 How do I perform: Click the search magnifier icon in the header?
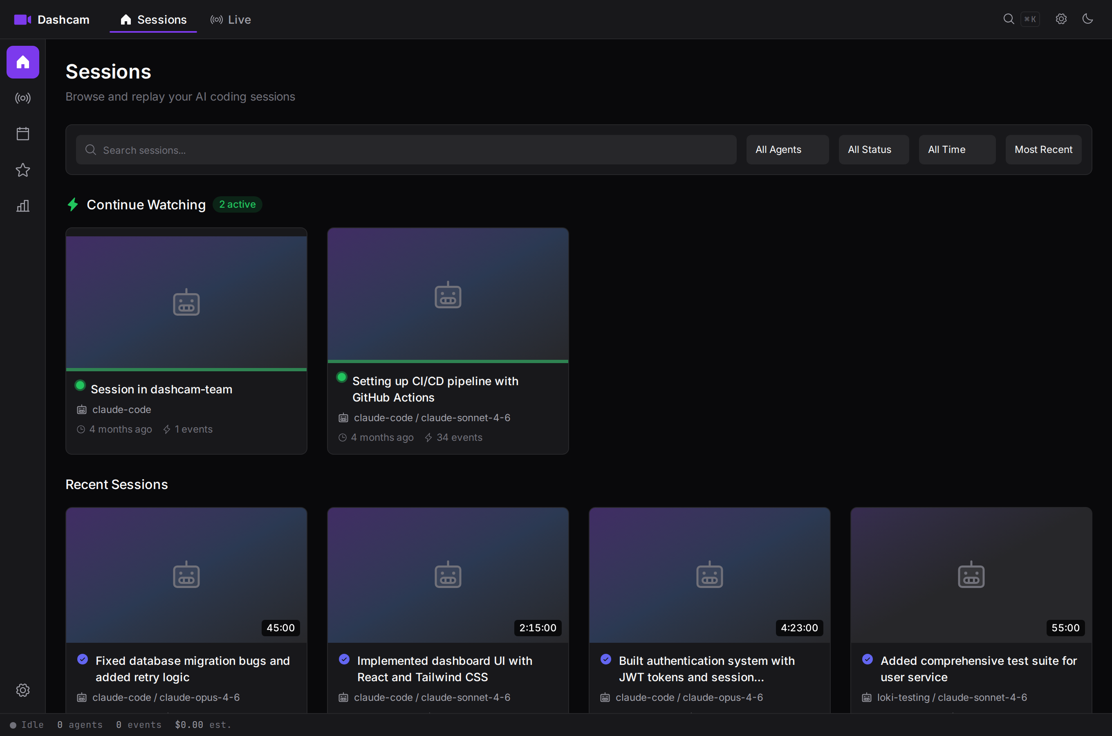click(x=1008, y=19)
